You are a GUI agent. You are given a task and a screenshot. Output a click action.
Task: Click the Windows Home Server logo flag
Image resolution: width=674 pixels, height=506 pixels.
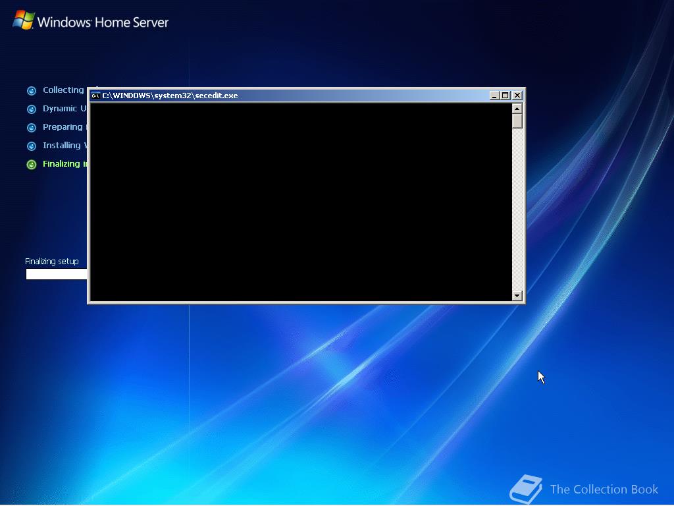[24, 20]
